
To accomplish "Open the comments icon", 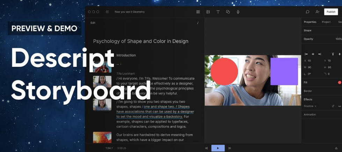I will click(307, 12).
